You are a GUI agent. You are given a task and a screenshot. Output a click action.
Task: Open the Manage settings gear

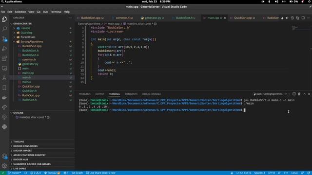pos(4,166)
